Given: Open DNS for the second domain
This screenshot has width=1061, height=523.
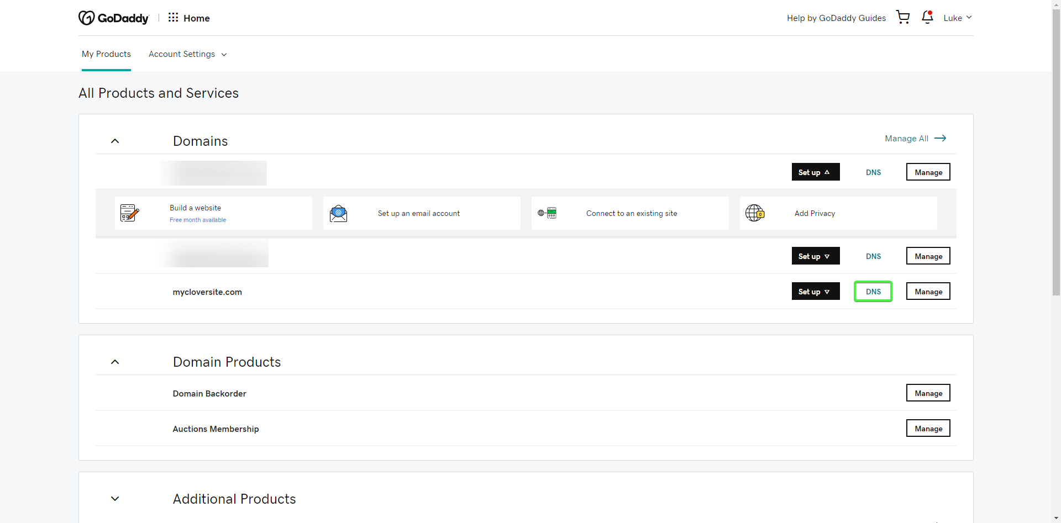Looking at the screenshot, I should [x=873, y=256].
